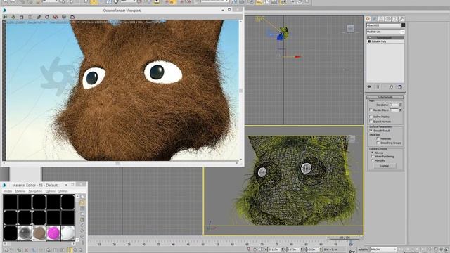Click the Sample Type icon in Material Editor
This screenshot has width=450, height=253.
click(83, 197)
